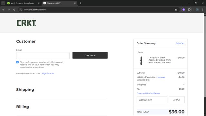Switch to the Verify Codes SimplyCodes tab
Viewport: 206px width, 116px height.
coord(22,3)
